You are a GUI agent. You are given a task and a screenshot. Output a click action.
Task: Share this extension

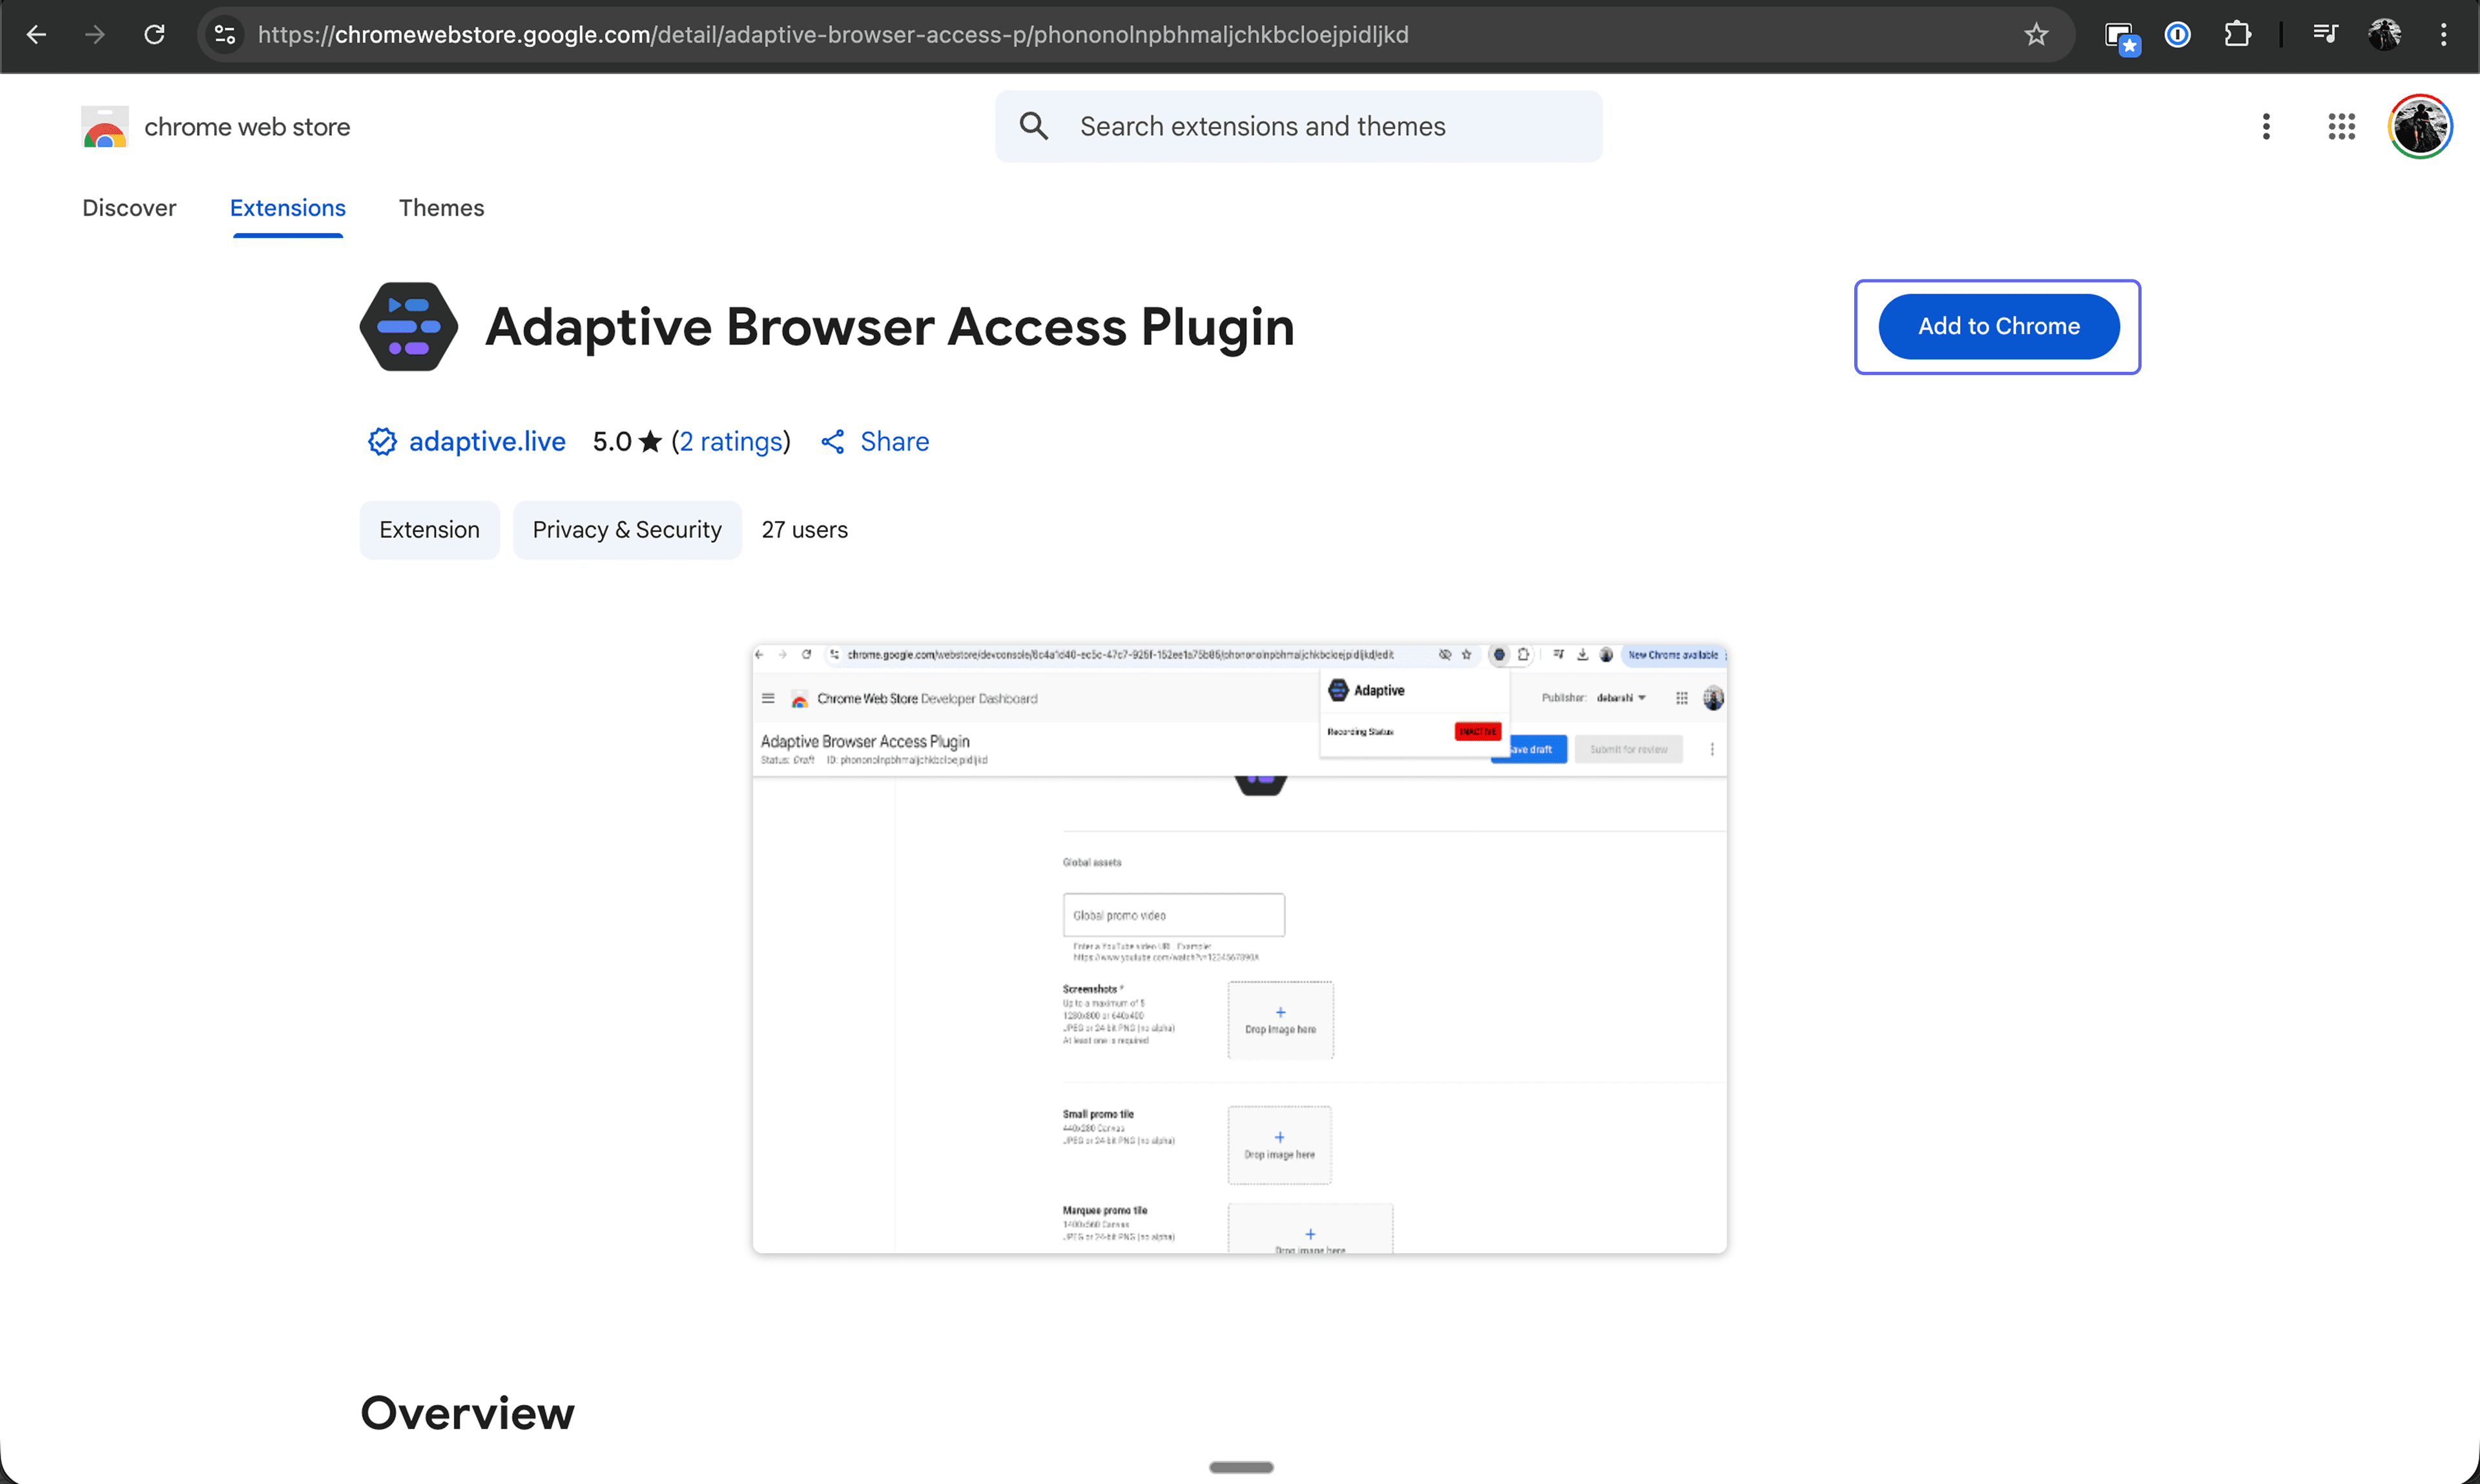pos(875,441)
